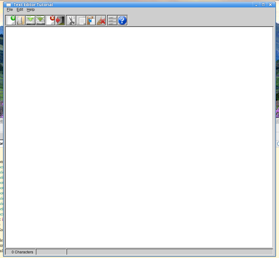This screenshot has height=258, width=279.
Task: Open a file via the folder icon
Action: point(21,21)
